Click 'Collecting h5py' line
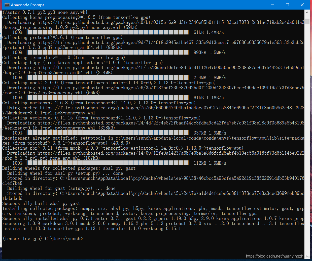This screenshot has height=261, width=312. pyautogui.click(x=83, y=63)
